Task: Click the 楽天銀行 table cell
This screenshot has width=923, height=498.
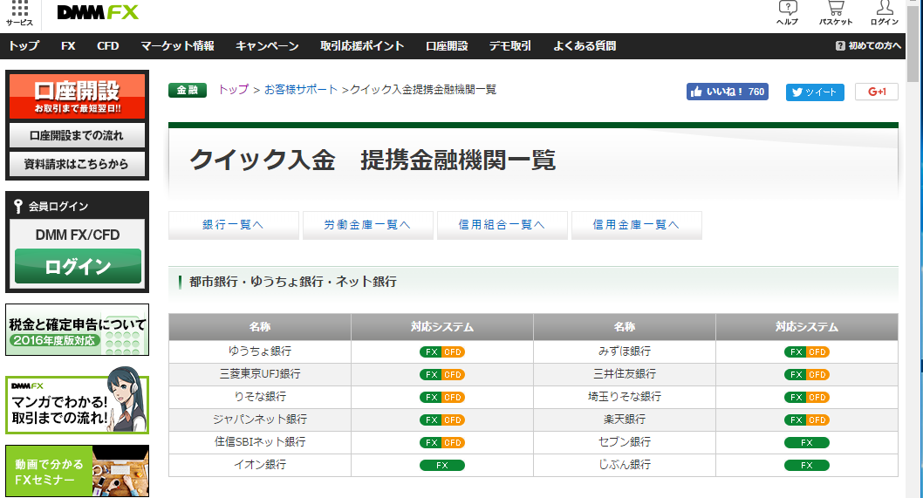Action: [625, 420]
